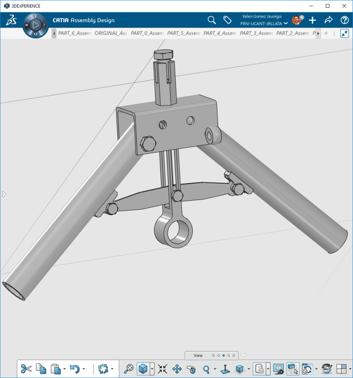Click the Undo arrow icon
353x378 pixels.
[75, 369]
